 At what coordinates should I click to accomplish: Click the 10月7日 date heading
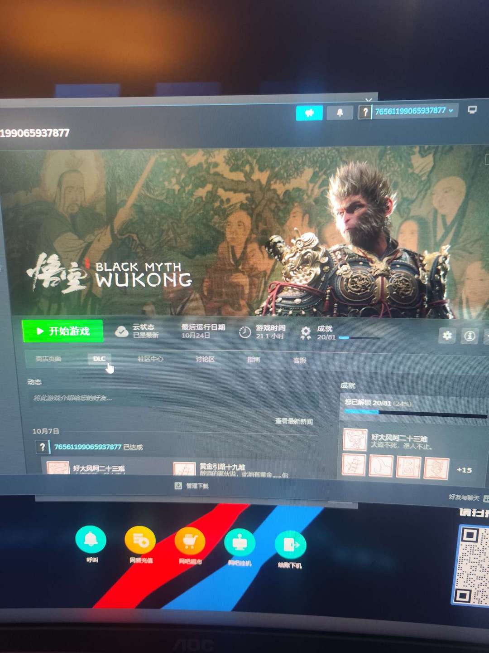tap(46, 431)
